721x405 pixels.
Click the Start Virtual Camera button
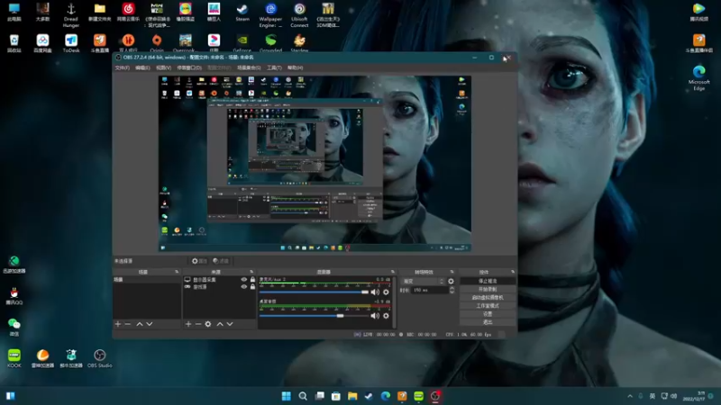(x=488, y=298)
